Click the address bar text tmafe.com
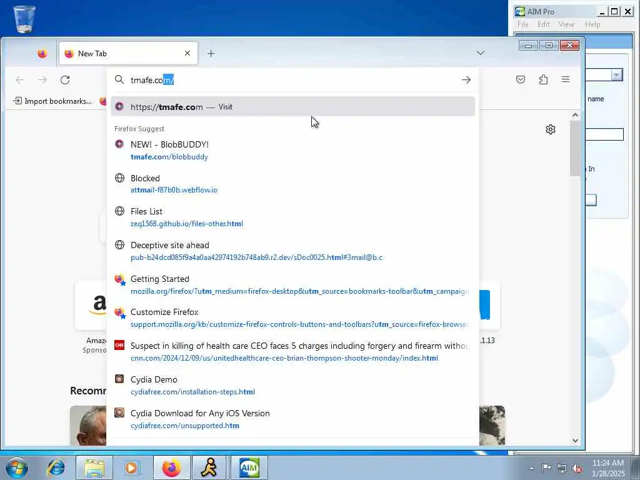This screenshot has width=640, height=480. coord(152,80)
